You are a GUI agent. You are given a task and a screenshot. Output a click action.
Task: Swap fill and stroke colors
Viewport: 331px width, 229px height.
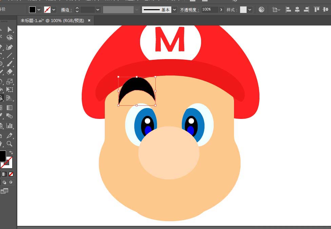11,153
